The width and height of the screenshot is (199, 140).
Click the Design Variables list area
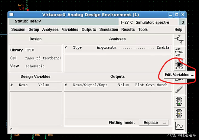tap(36, 109)
